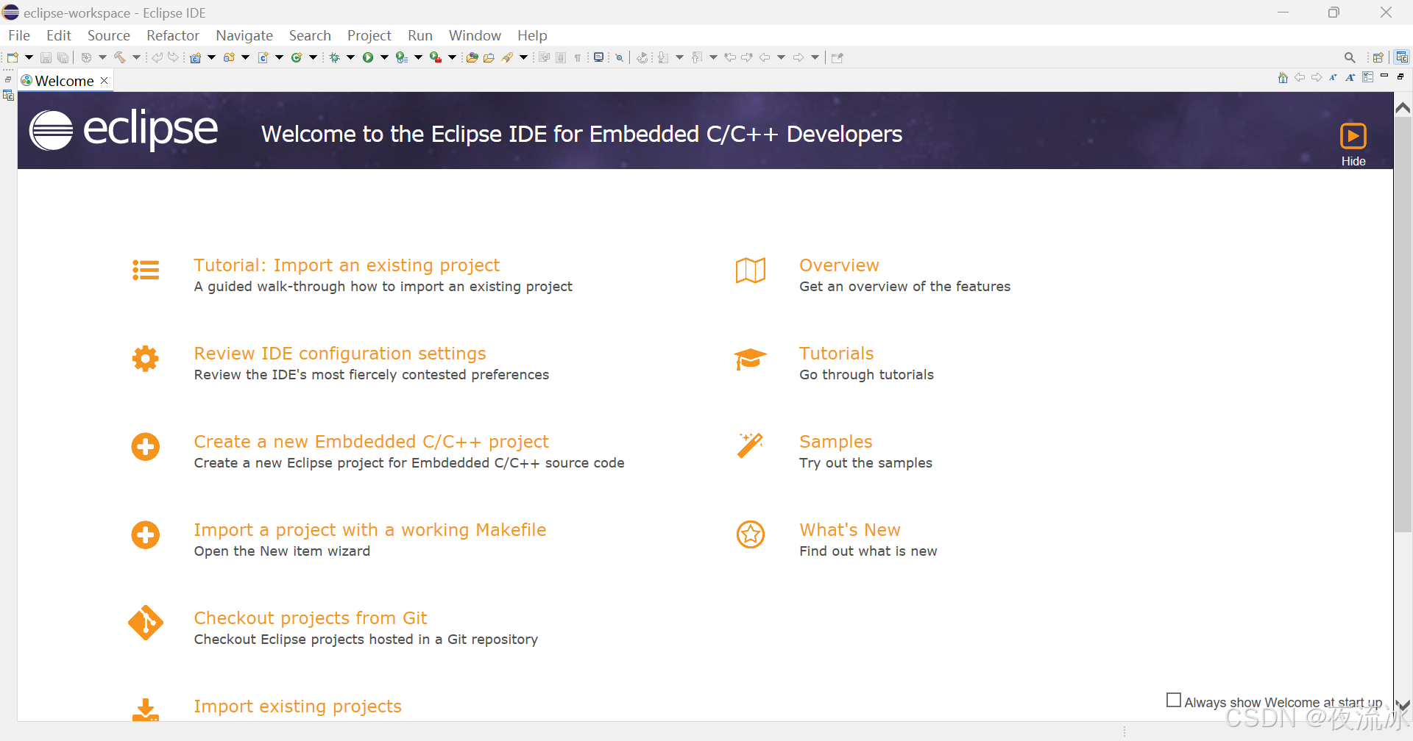Click the Save All toolbar icon
1413x741 pixels.
[63, 57]
